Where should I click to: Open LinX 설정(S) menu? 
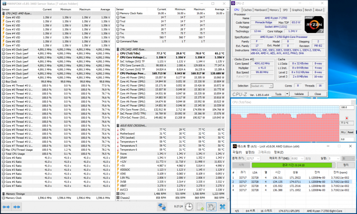click(250, 152)
